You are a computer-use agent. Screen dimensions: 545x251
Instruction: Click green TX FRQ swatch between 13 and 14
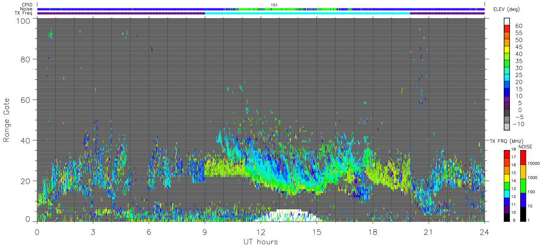point(507,186)
